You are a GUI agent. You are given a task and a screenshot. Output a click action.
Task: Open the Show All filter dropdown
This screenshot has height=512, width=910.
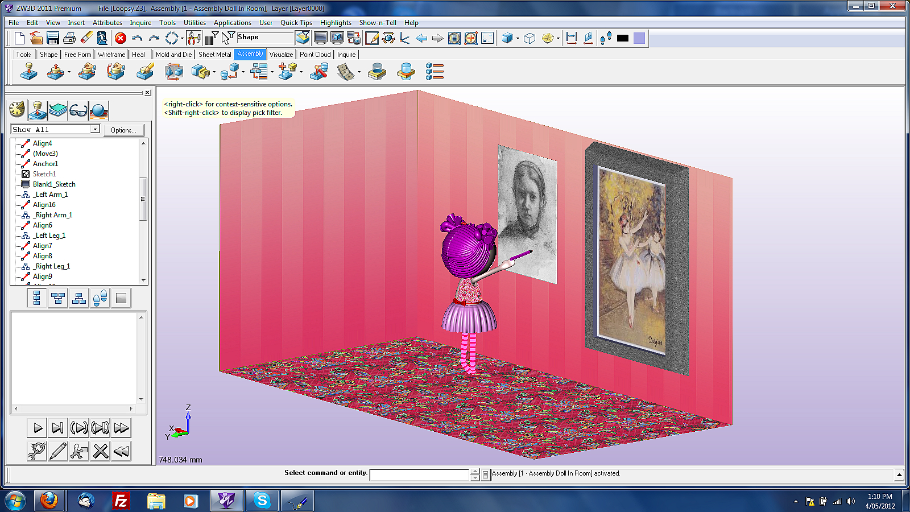click(x=95, y=130)
